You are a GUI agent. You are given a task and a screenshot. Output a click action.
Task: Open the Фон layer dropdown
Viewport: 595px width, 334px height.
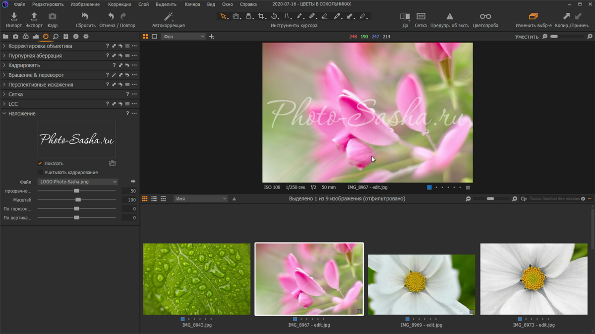pyautogui.click(x=183, y=37)
